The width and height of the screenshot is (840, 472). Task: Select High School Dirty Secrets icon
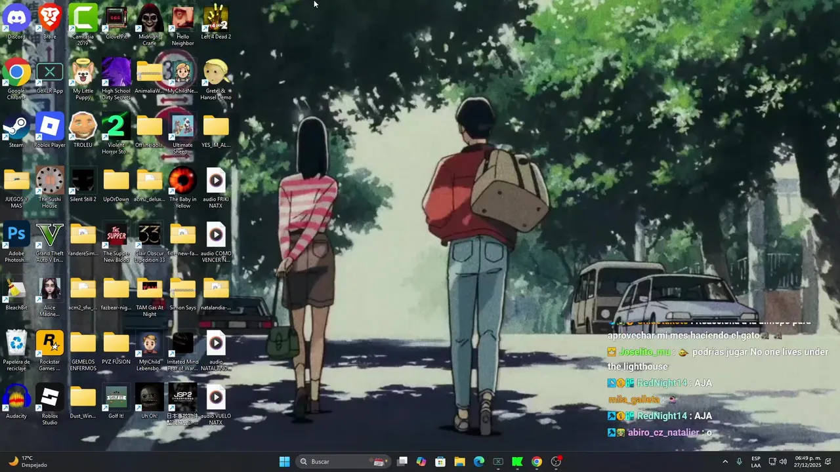pyautogui.click(x=116, y=79)
